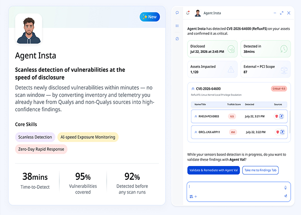Screen dimensions: 301x215
Task: Click the 850 TruRisk score badge
Action: (233, 132)
